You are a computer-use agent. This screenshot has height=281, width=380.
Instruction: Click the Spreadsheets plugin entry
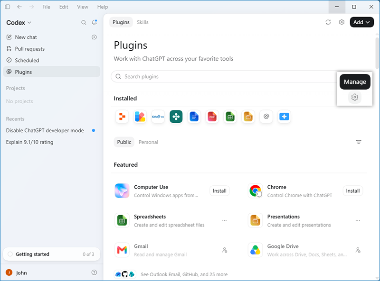(x=172, y=220)
